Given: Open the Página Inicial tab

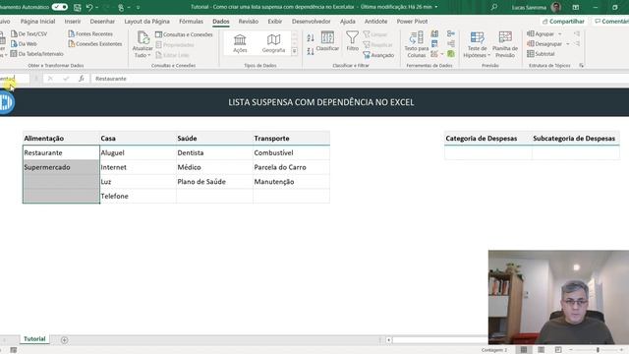Looking at the screenshot, I should 37,22.
